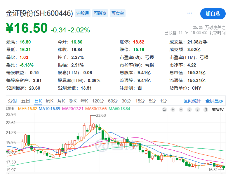Image resolution: width=228 pixels, height=174 pixels.
Task: Switch to 季K chart tab
Action: point(73,101)
